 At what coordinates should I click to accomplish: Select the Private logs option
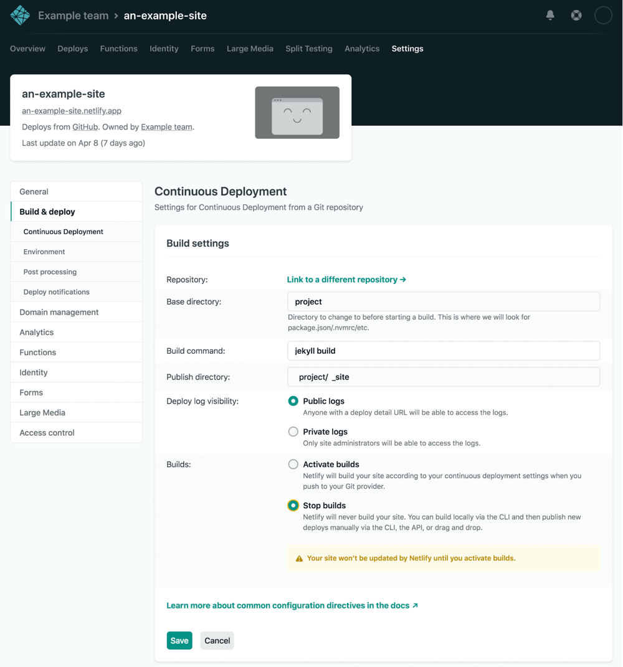pos(293,432)
